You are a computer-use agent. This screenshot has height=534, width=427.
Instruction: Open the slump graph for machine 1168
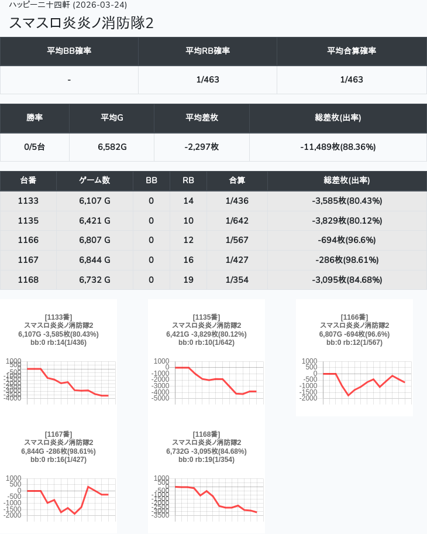206,497
